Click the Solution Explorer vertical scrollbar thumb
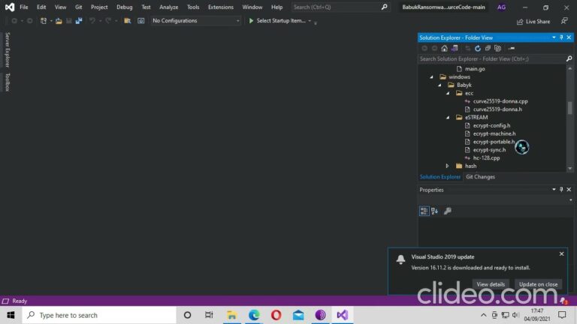Screen dimensions: 577x324 569,108
